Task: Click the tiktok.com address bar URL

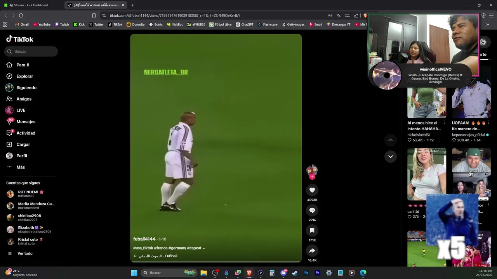Action: [x=175, y=15]
